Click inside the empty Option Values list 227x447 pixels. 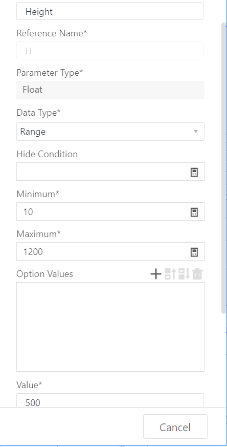(110, 327)
